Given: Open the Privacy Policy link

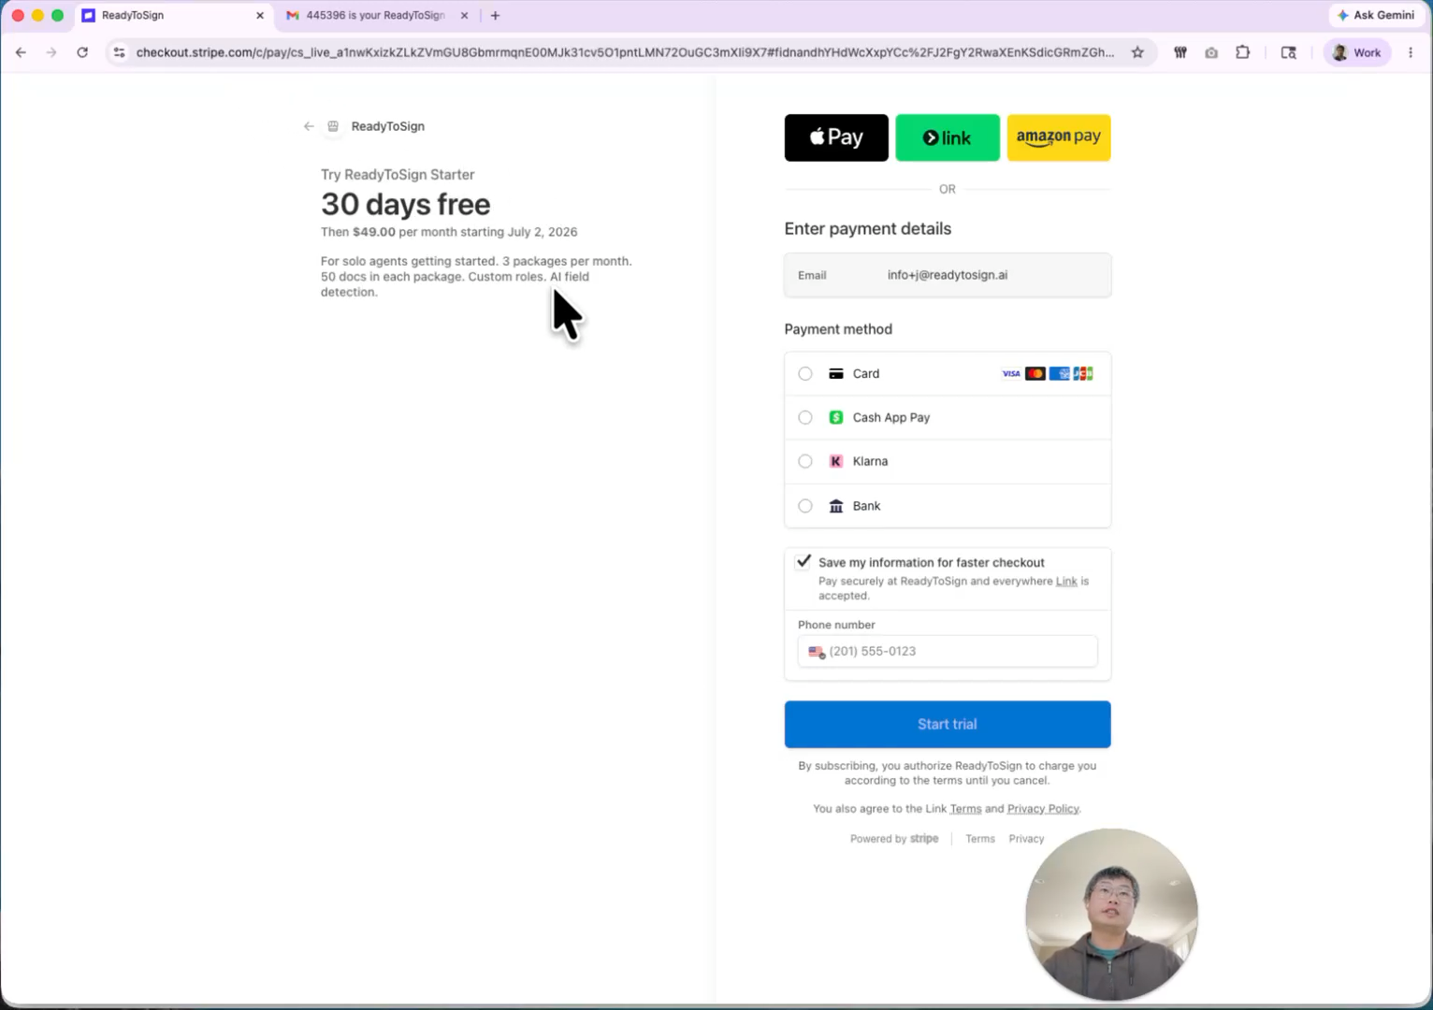Looking at the screenshot, I should click(x=1043, y=809).
